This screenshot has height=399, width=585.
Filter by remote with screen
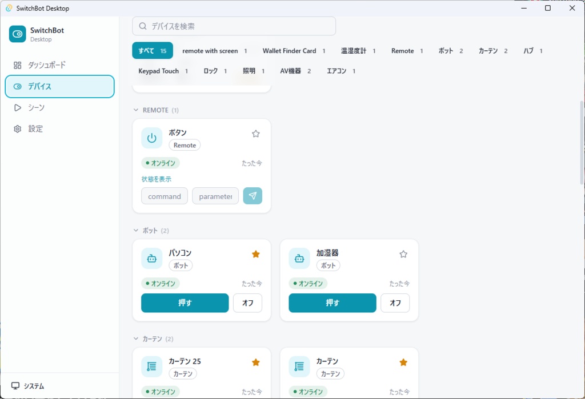[x=215, y=51]
